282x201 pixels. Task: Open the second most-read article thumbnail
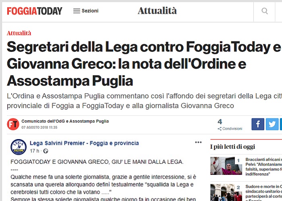pyautogui.click(x=226, y=193)
